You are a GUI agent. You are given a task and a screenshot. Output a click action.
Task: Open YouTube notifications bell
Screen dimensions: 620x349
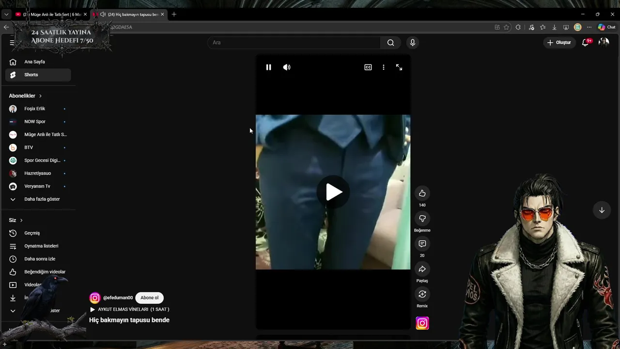586,43
